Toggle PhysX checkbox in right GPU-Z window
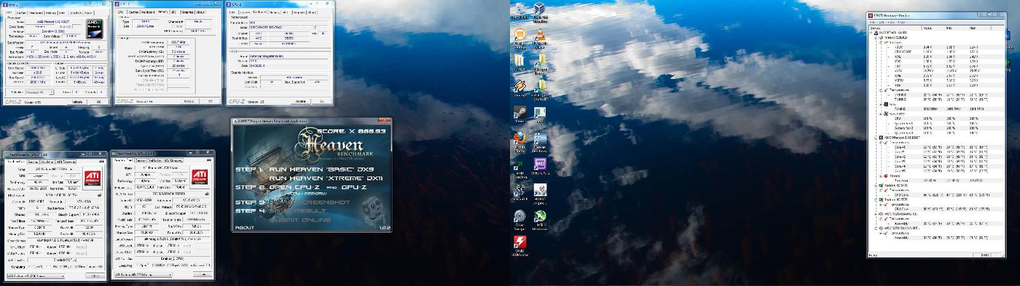The image size is (1020, 286). [170, 265]
